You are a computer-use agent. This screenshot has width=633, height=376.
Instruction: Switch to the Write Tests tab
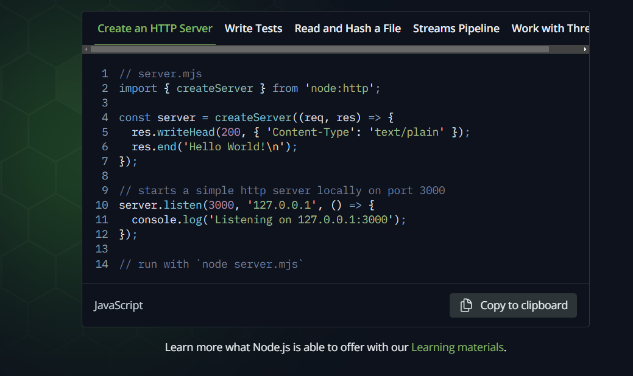click(x=253, y=28)
